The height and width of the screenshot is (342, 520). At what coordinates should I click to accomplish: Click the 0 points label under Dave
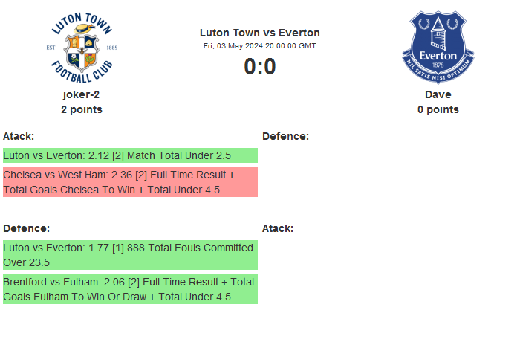[x=438, y=109]
